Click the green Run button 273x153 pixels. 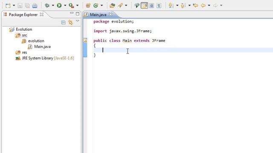click(59, 6)
